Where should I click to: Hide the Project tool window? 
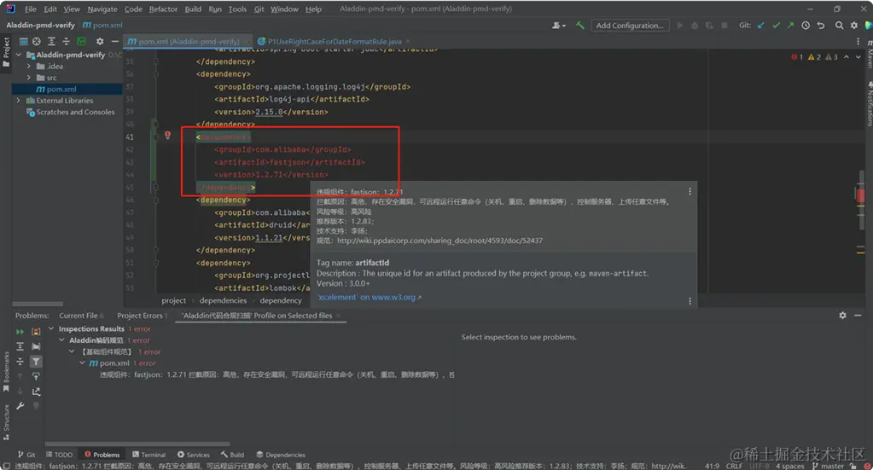114,41
